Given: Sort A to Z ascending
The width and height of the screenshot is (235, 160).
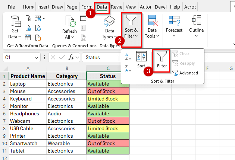Looking at the screenshot, I should click(x=128, y=57).
